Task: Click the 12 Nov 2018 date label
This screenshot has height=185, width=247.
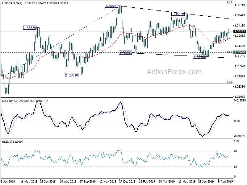Action: (x=108, y=181)
